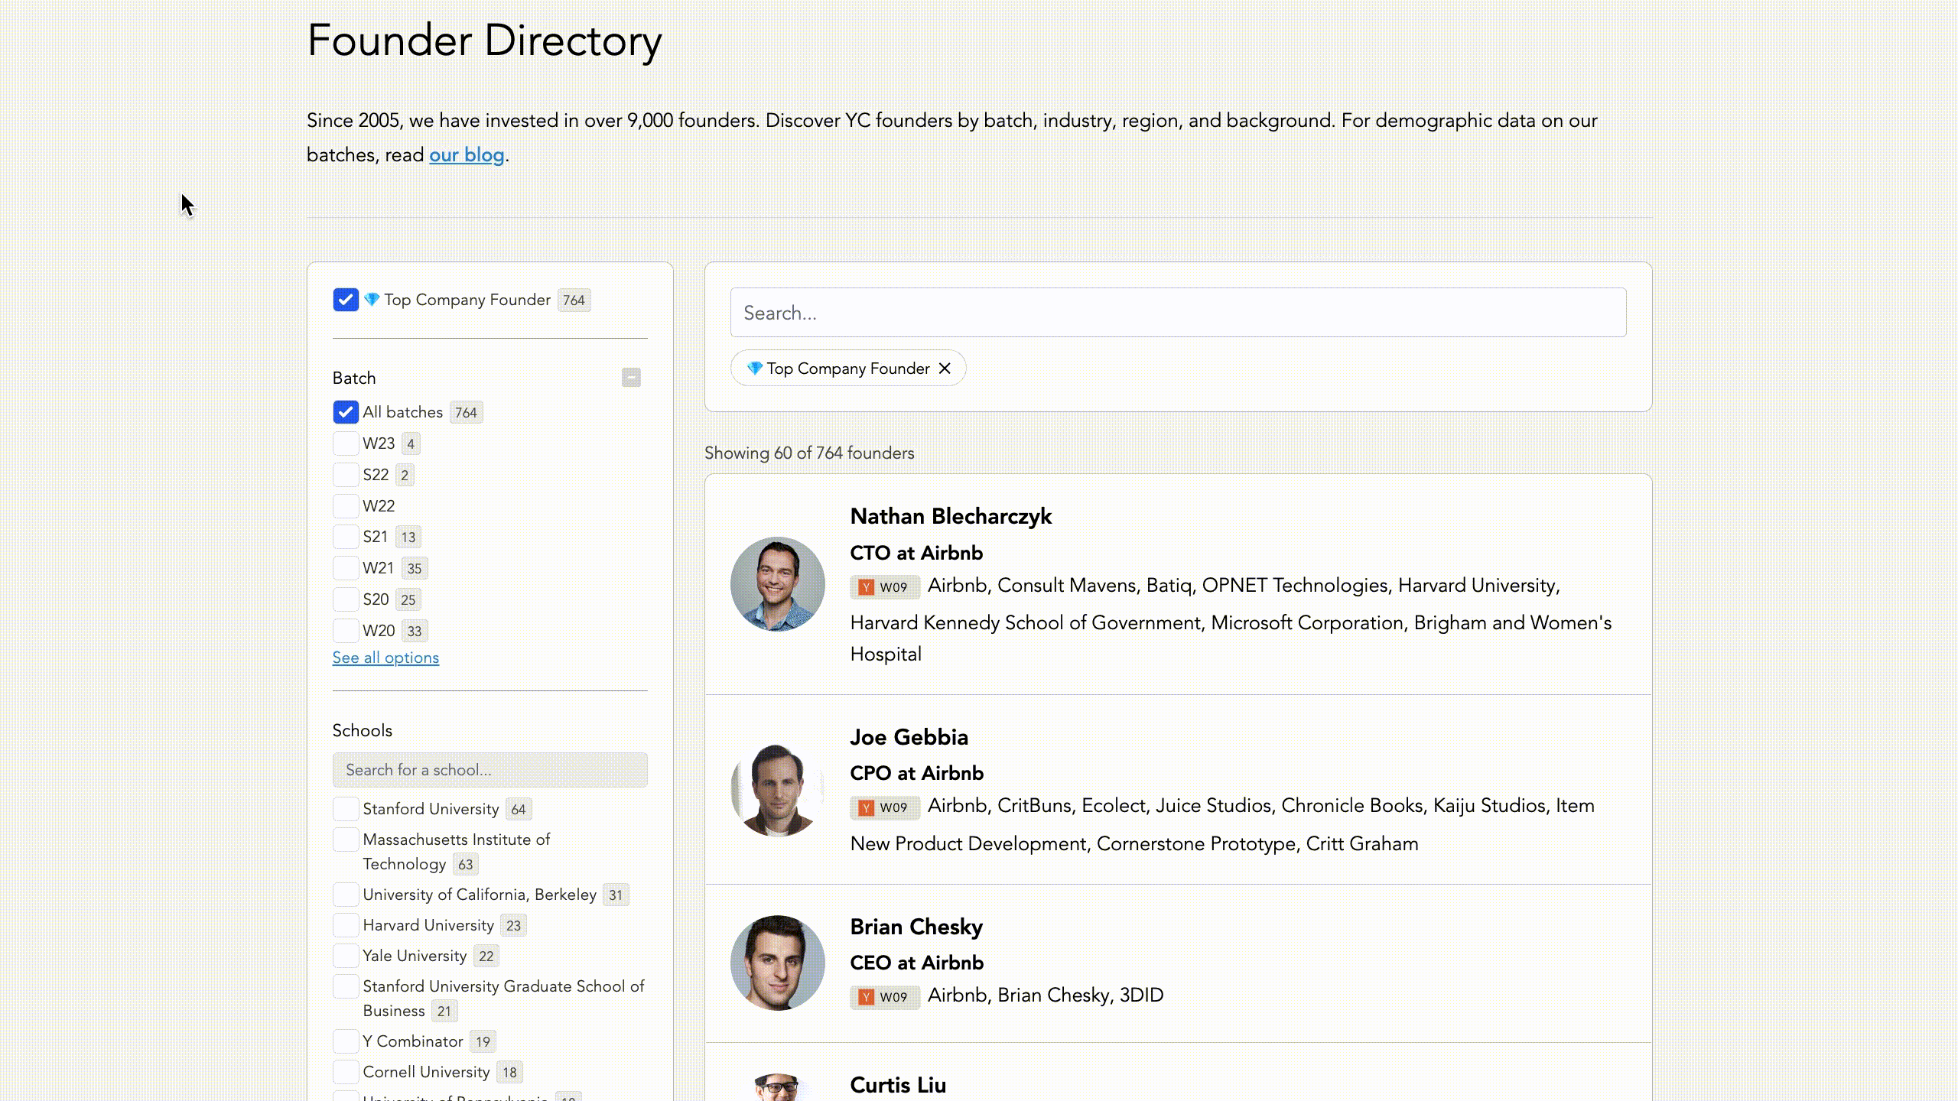1958x1101 pixels.
Task: Enable the Stanford University school filter
Action: click(346, 809)
